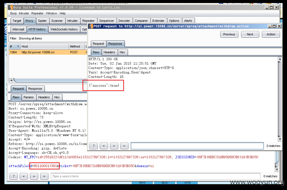Switch to the Decoder tab
The height and width of the screenshot is (190, 287).
click(124, 21)
